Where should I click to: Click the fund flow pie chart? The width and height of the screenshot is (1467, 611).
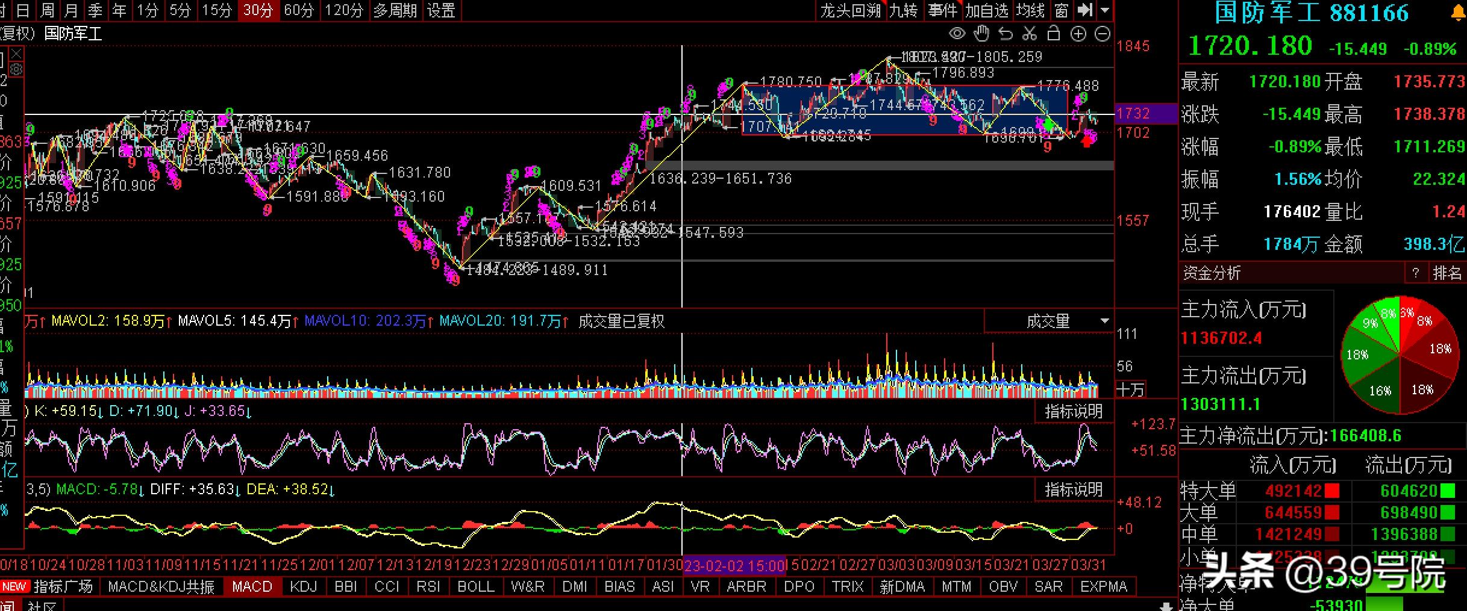click(x=1400, y=355)
